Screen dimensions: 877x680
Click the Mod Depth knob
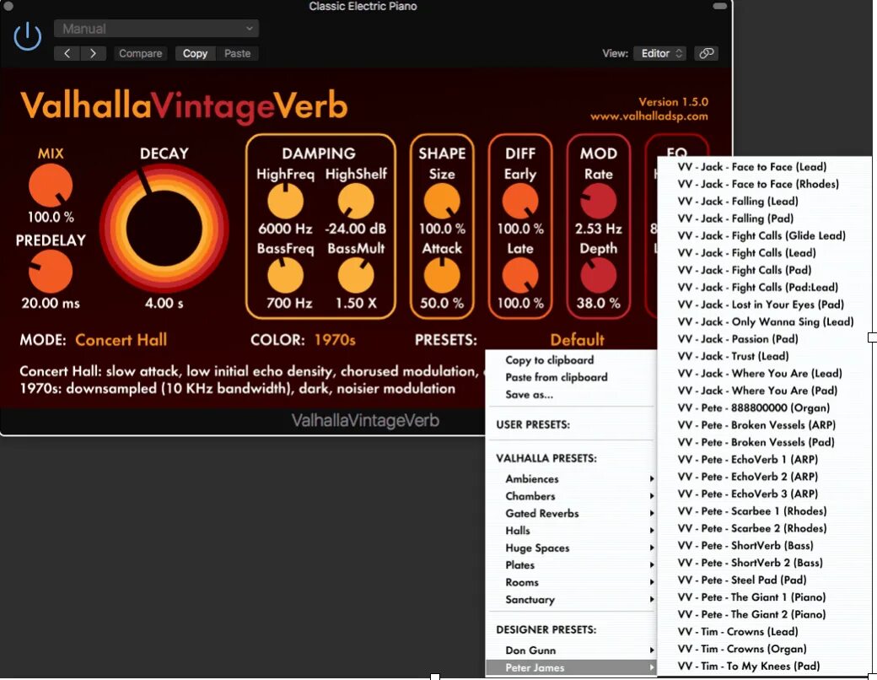coord(599,275)
